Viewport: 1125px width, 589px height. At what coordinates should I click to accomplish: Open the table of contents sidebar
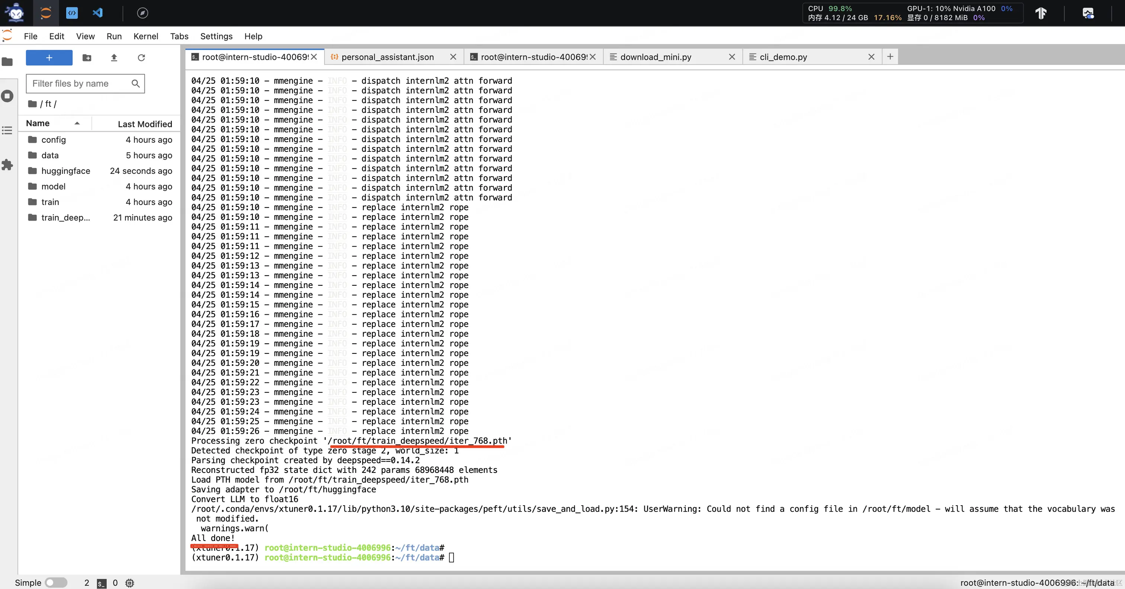click(x=7, y=130)
